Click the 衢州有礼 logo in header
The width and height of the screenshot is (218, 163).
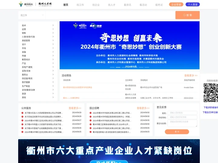[26, 4]
